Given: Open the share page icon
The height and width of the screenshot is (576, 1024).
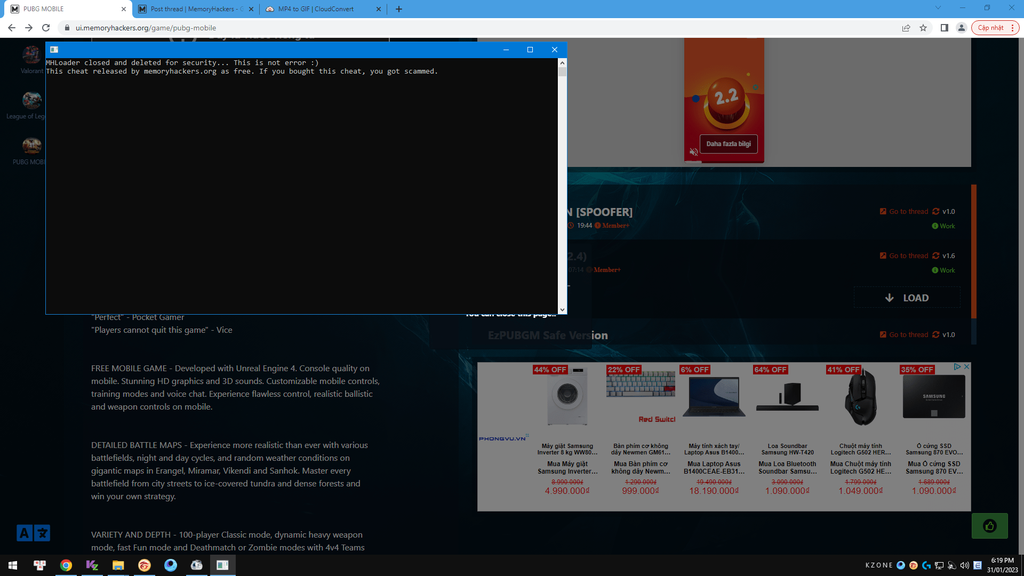Looking at the screenshot, I should click(x=906, y=28).
